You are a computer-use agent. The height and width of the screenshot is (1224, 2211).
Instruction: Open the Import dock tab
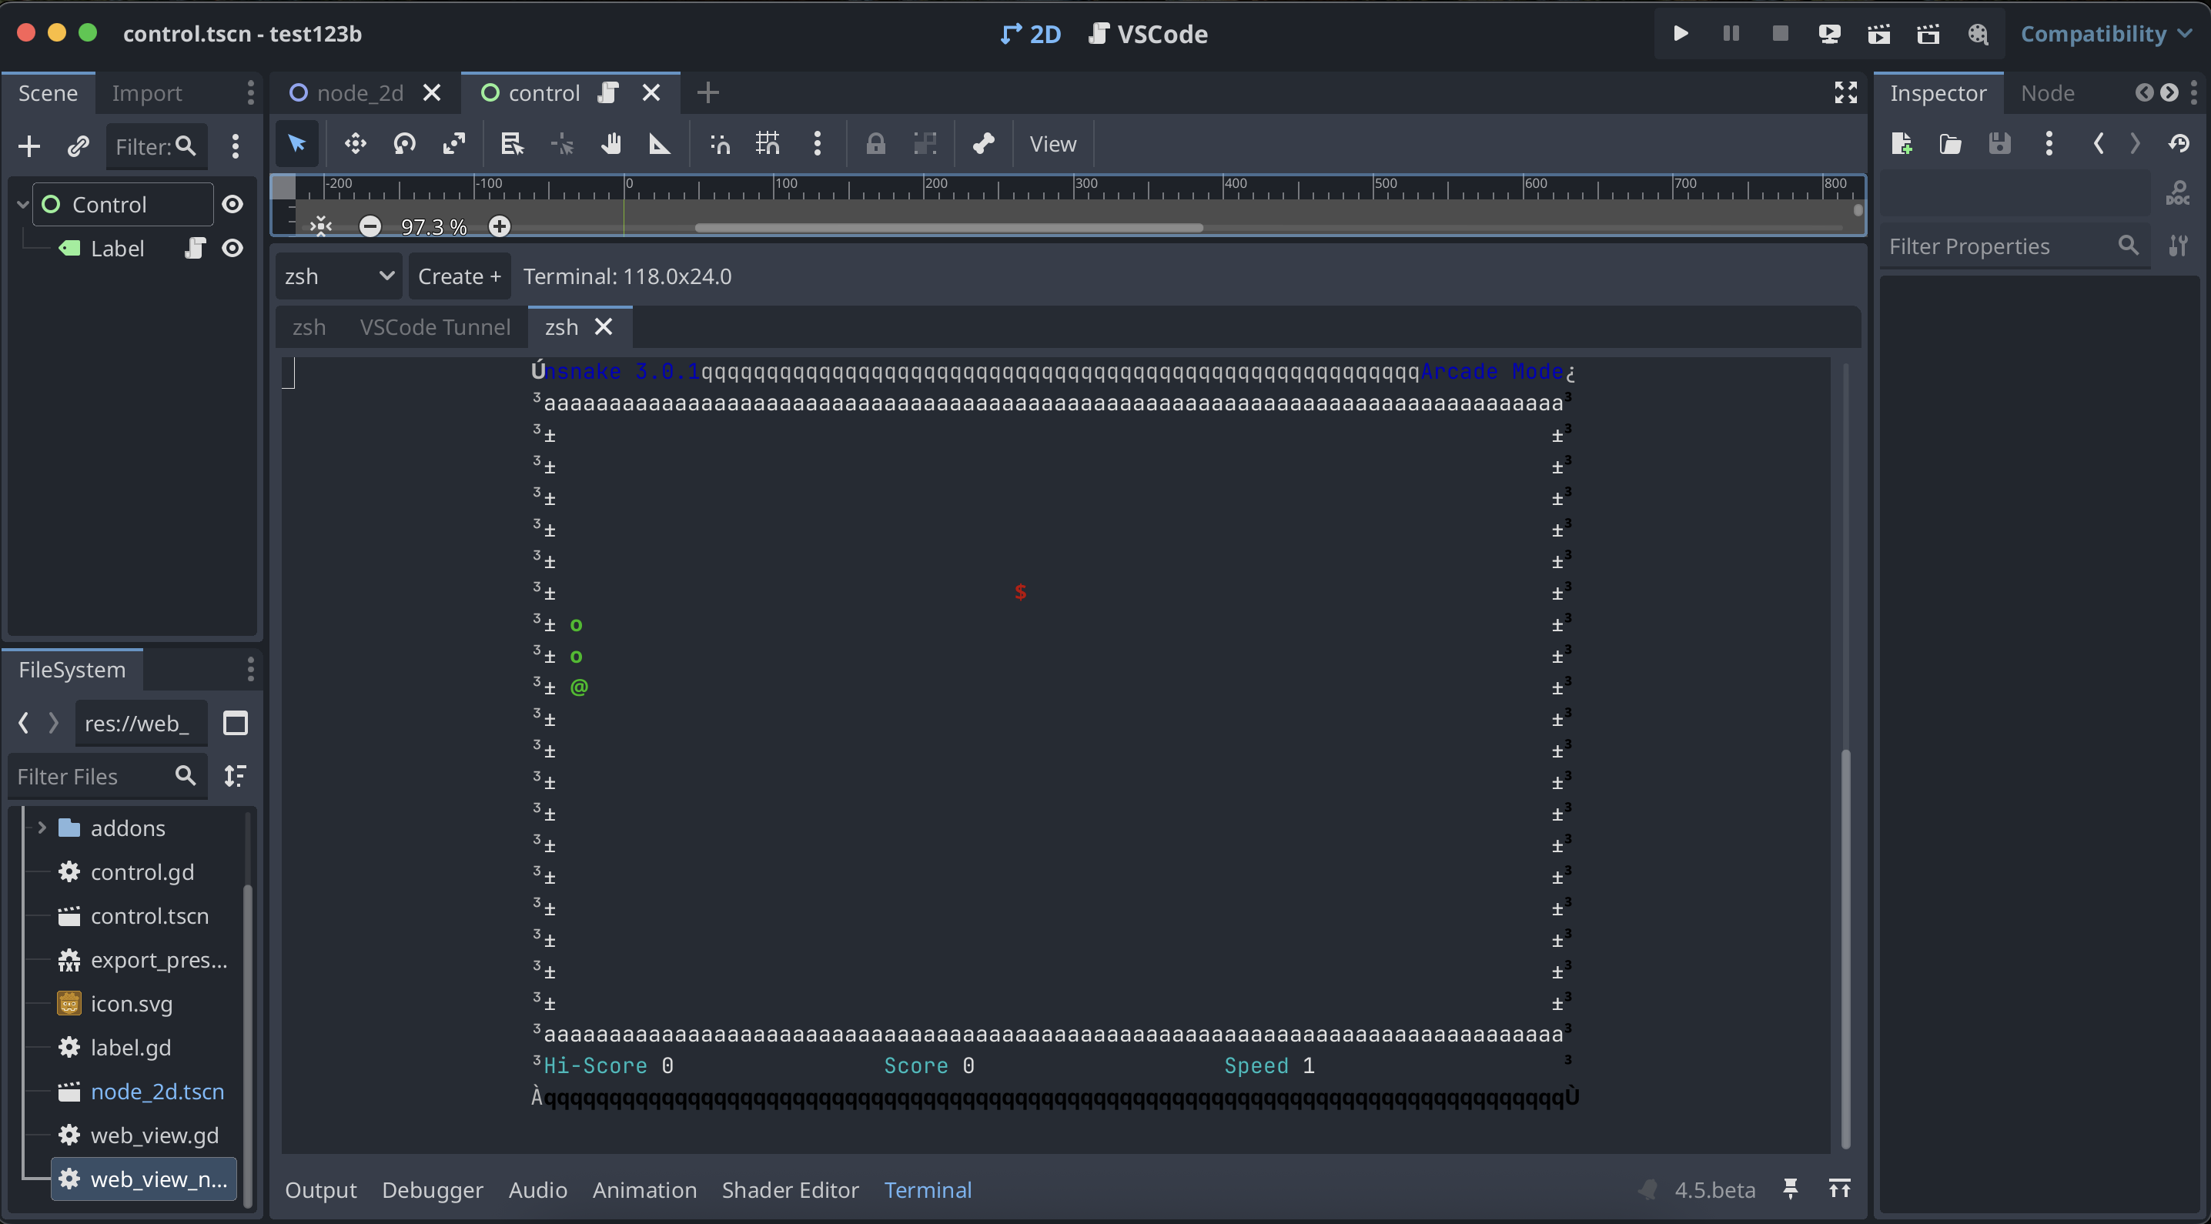(x=147, y=92)
